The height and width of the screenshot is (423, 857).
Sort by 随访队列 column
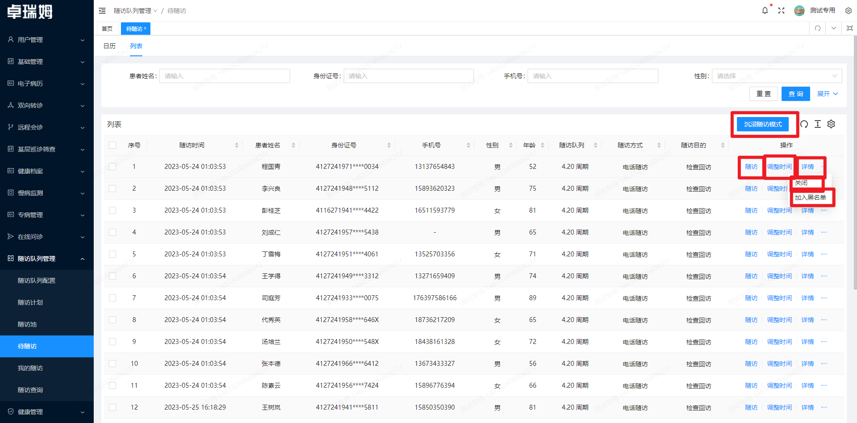(x=595, y=145)
